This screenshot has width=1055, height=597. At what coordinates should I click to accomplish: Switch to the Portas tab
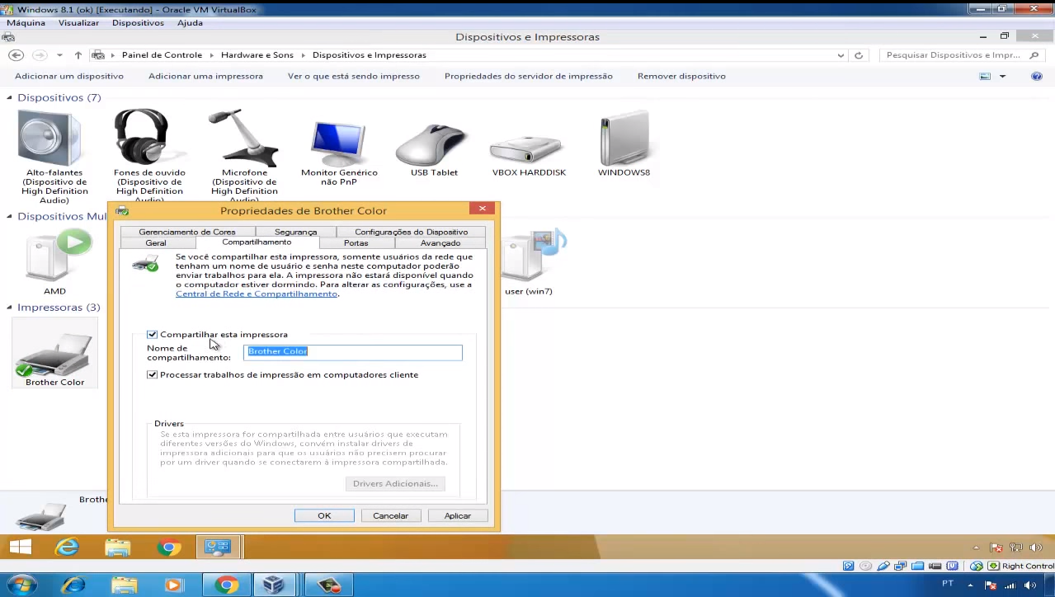(356, 243)
